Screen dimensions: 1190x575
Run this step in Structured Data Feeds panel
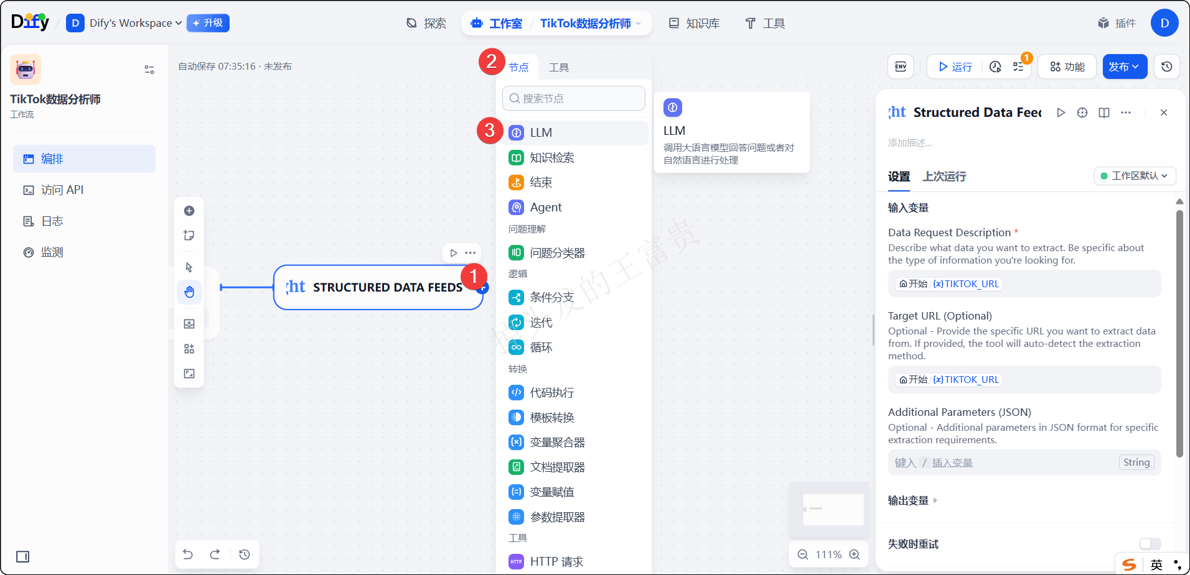[1061, 113]
